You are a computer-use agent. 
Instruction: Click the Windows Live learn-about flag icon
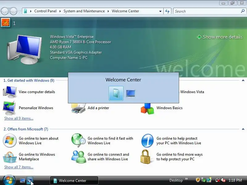pyautogui.click(x=10, y=141)
